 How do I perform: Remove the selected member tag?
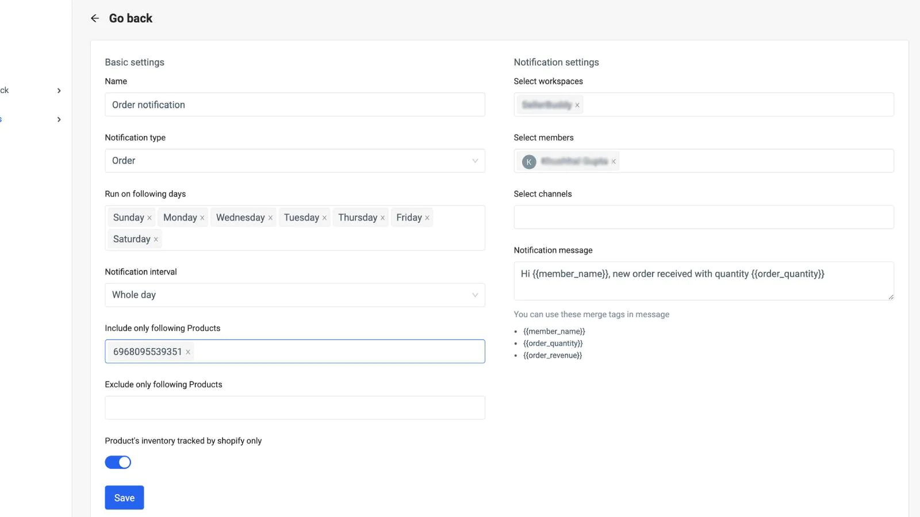pos(614,161)
